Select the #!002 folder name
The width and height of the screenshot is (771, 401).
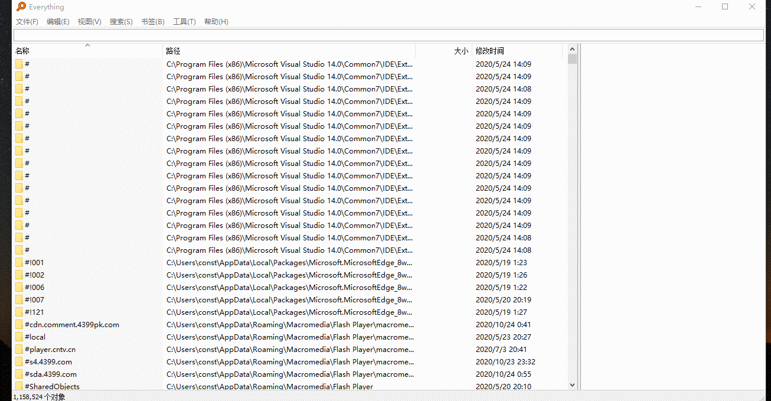(34, 275)
